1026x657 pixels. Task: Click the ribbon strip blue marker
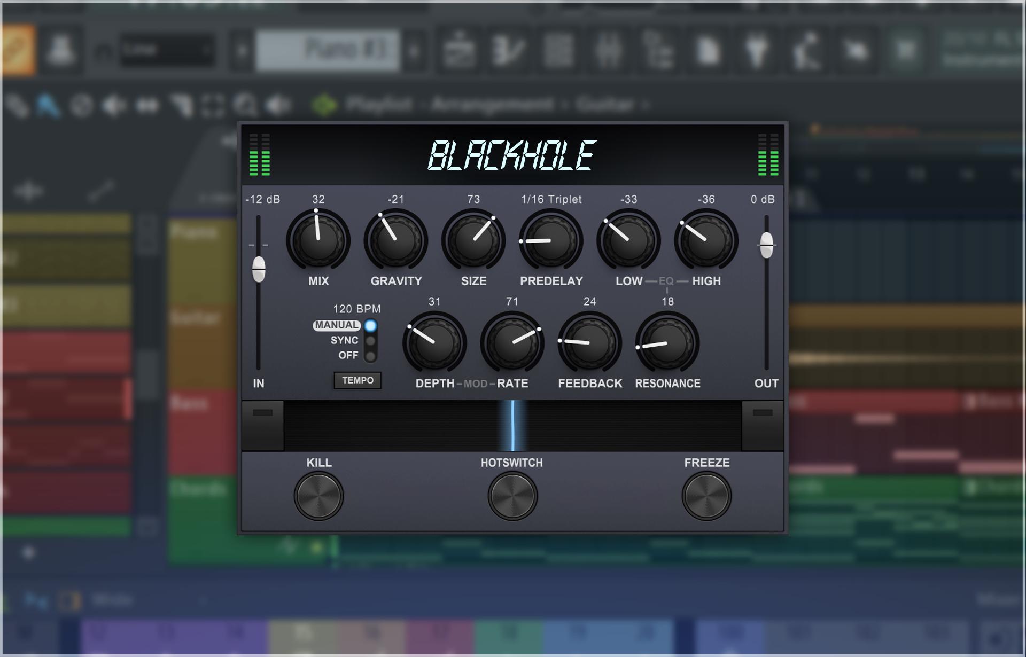pyautogui.click(x=512, y=426)
